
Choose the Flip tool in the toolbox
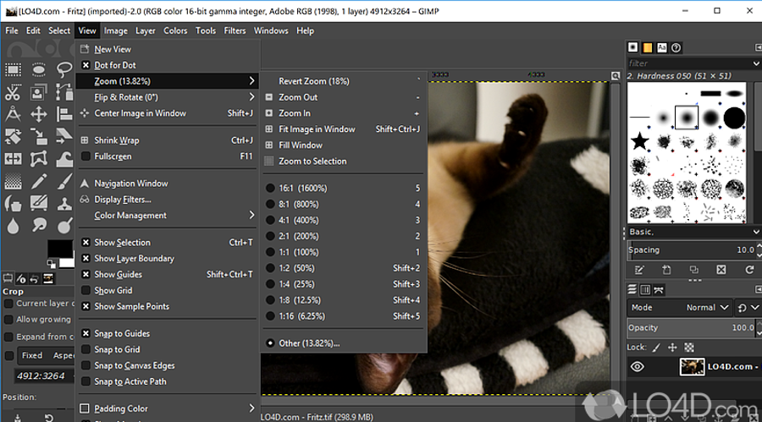coord(13,158)
